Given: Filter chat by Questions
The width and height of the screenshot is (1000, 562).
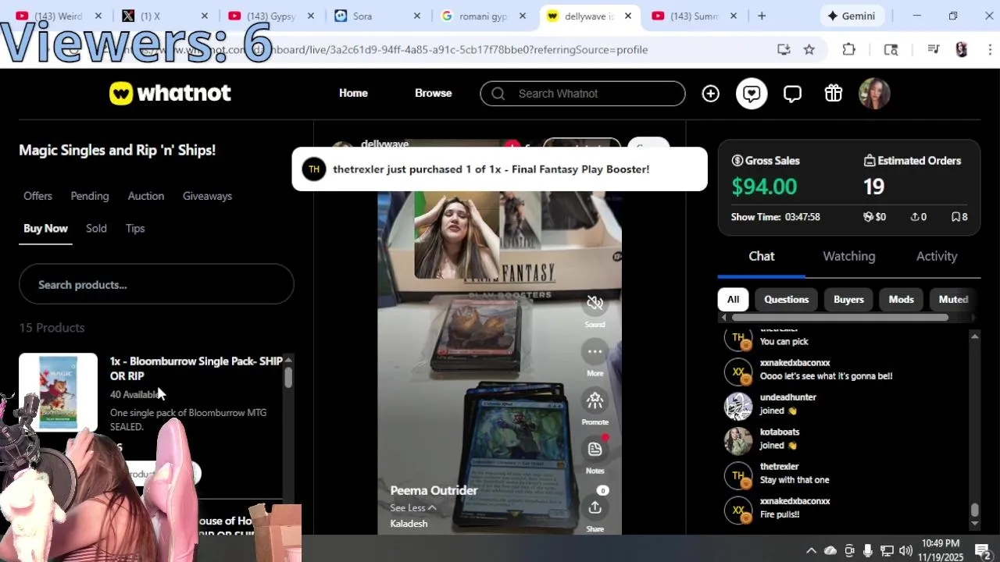Looking at the screenshot, I should [786, 300].
